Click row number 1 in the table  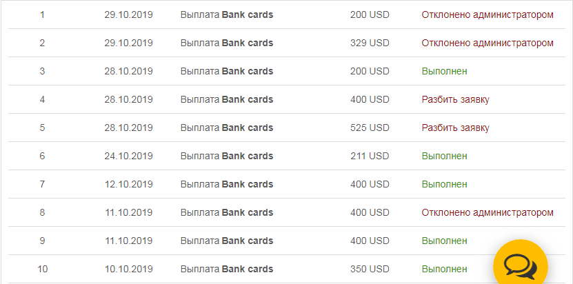43,14
